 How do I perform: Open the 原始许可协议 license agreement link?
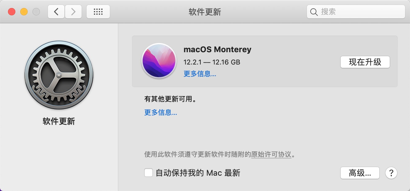[x=271, y=155]
